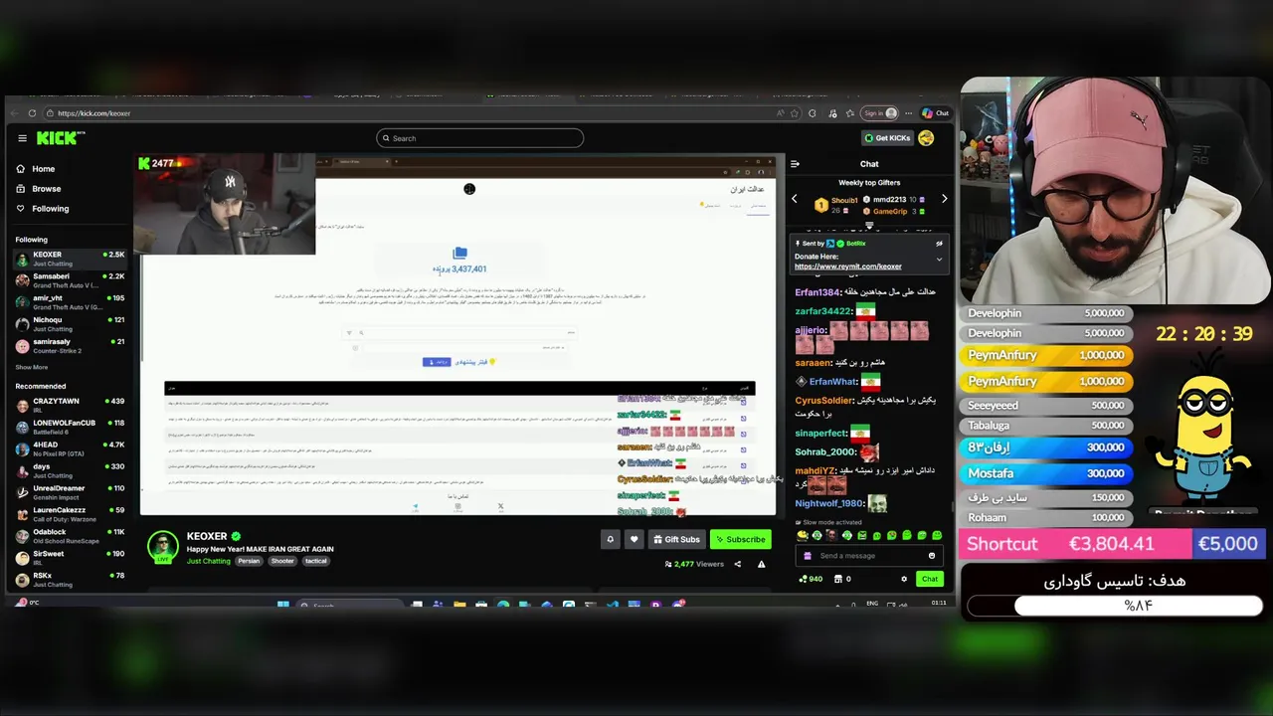
Task: Collapse the chat panel arrow icon
Action: 795,164
